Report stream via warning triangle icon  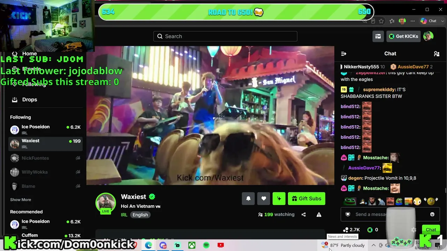[319, 215]
